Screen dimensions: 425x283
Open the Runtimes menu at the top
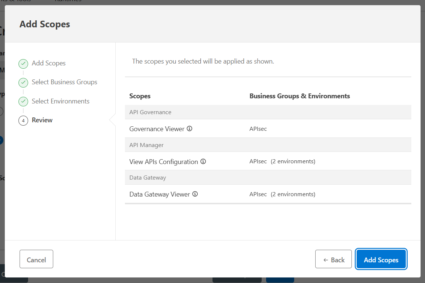tap(68, 1)
